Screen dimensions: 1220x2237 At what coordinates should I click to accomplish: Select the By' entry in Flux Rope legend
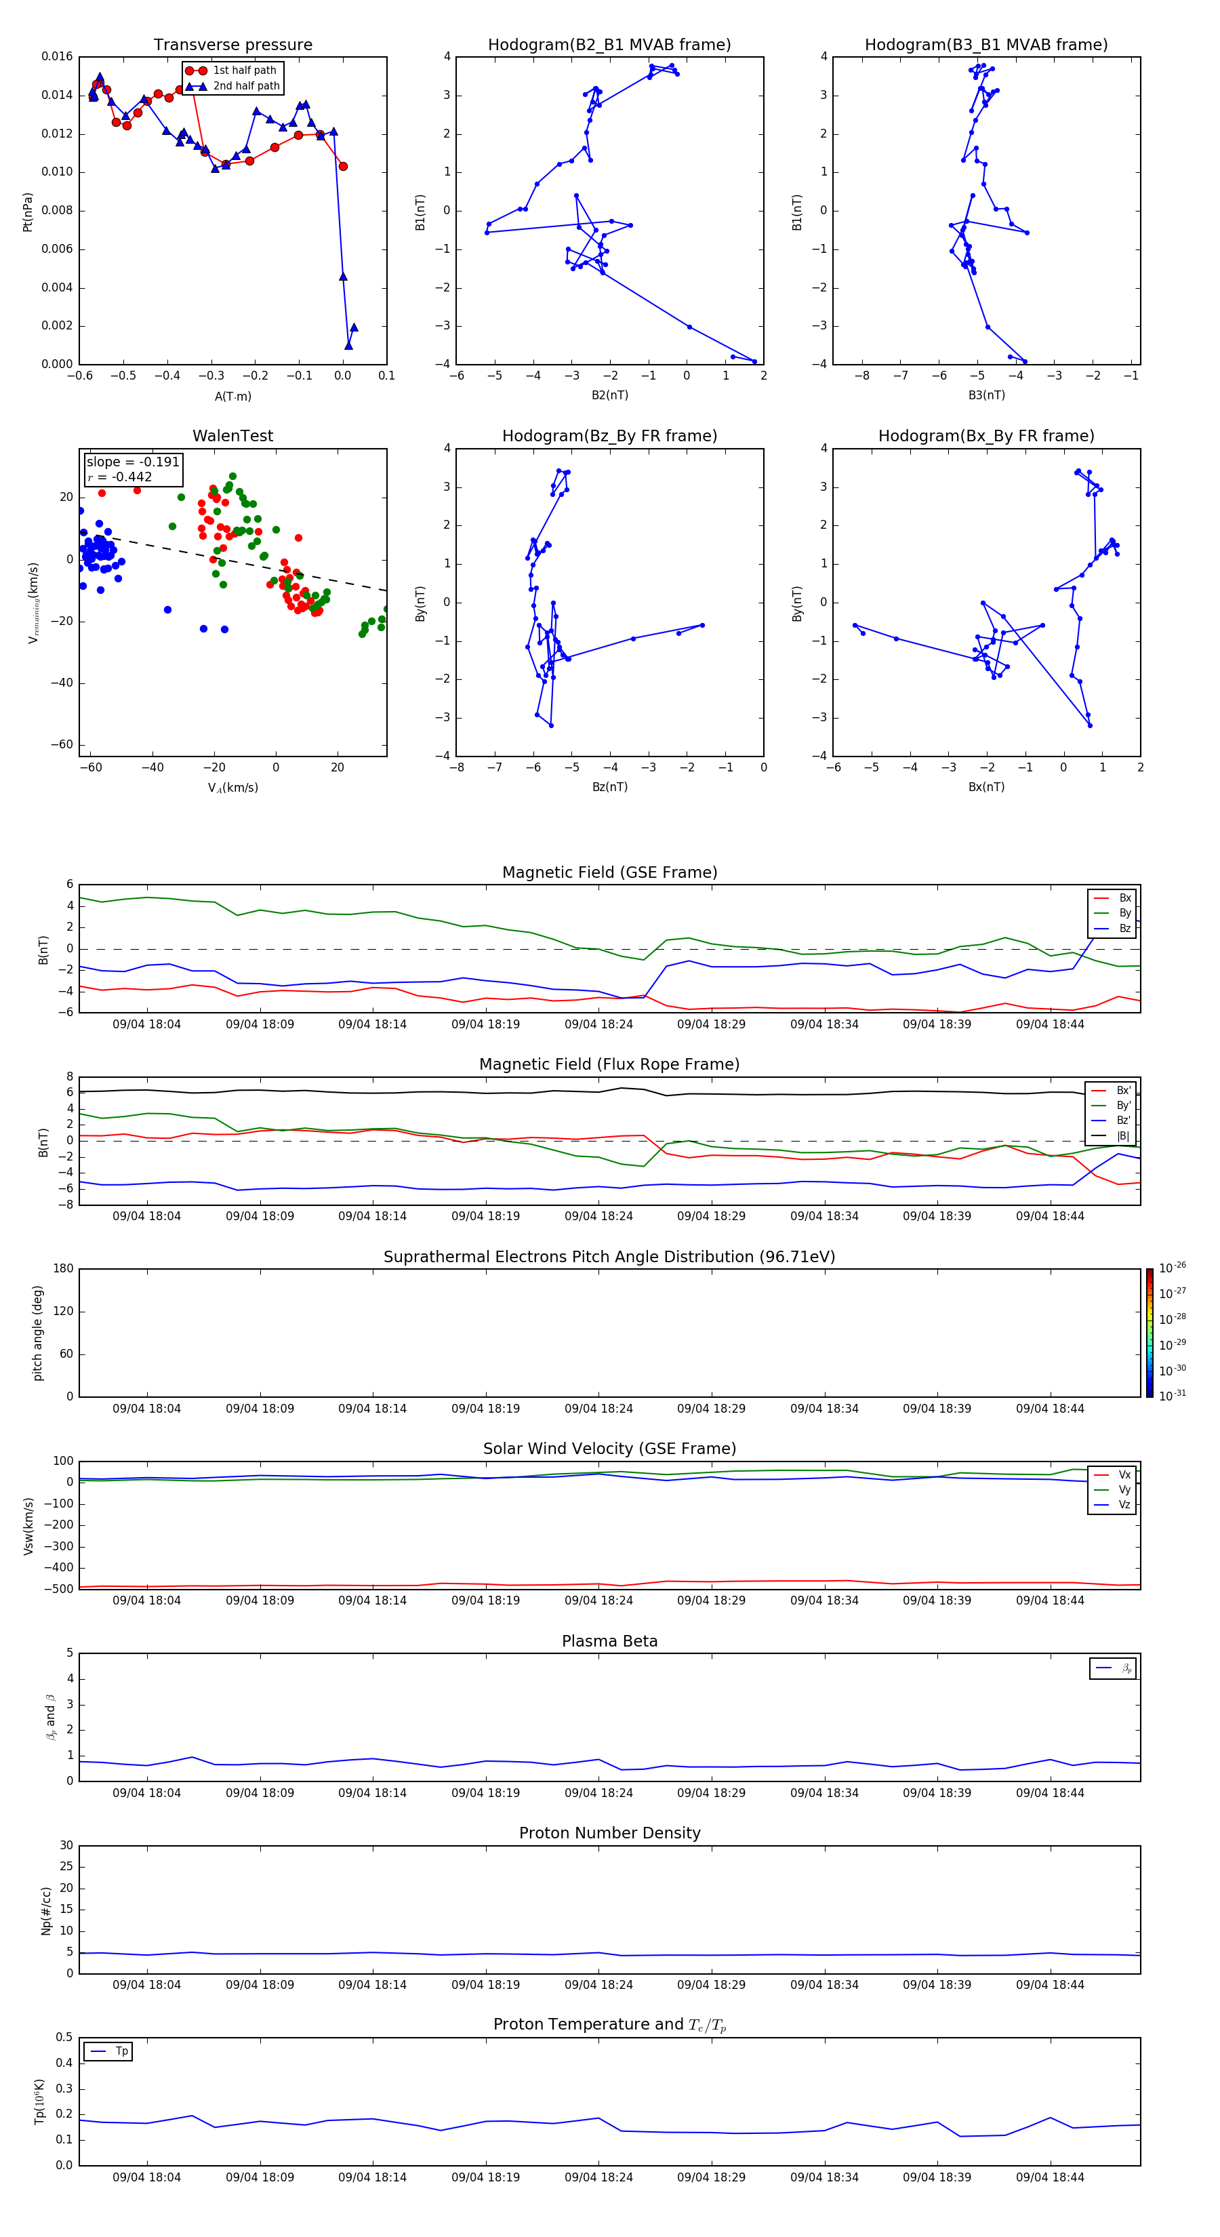tap(1111, 1106)
